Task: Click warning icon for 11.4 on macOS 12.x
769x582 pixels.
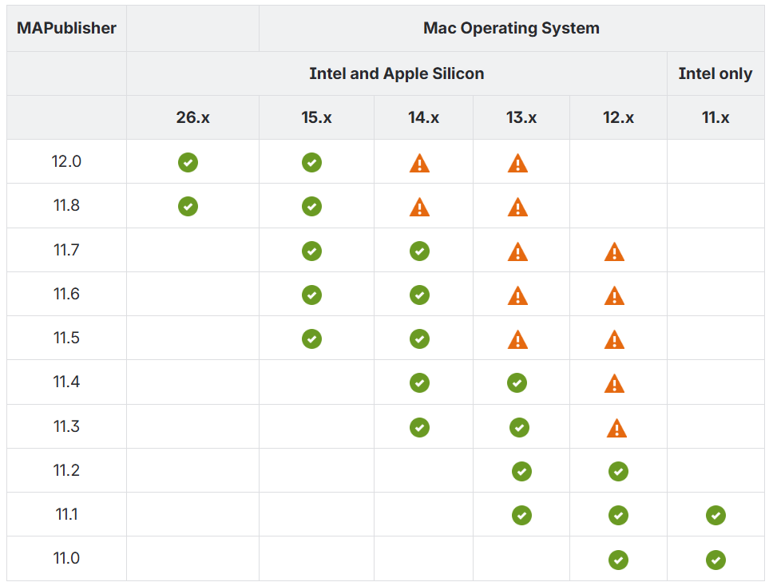Action: click(615, 383)
